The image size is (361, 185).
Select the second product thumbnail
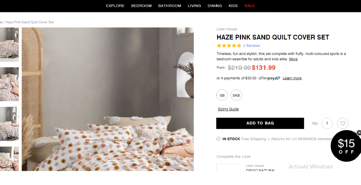point(9,84)
